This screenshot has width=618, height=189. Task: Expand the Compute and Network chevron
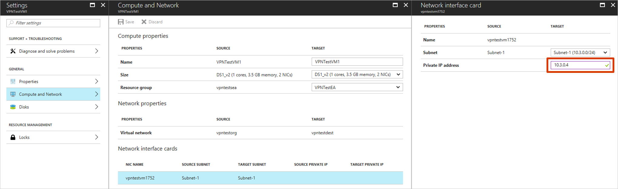point(96,94)
